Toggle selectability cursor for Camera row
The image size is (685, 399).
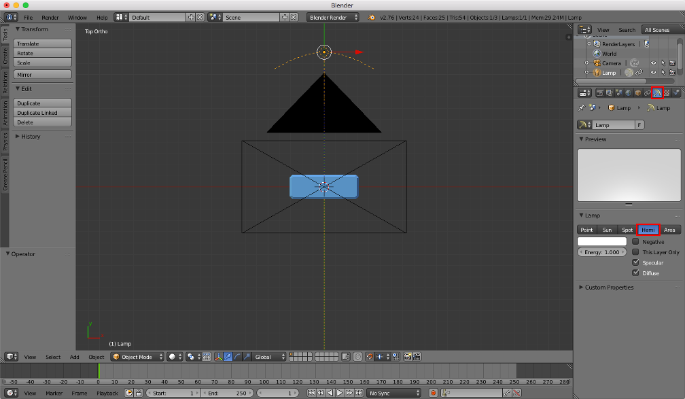click(x=663, y=63)
